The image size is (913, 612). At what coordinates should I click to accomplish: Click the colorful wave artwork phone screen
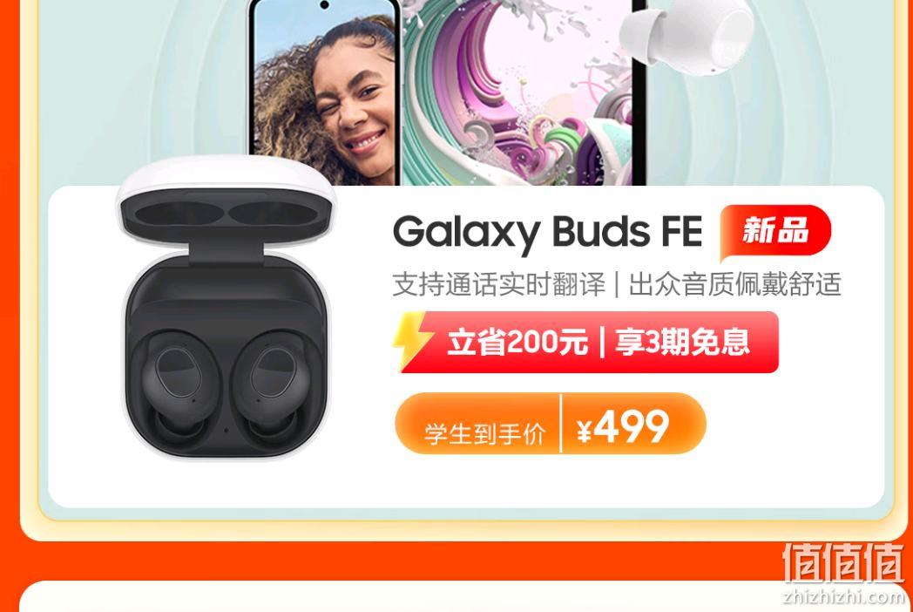[517, 93]
